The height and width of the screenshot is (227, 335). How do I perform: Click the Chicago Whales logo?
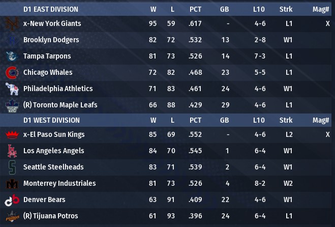pyautogui.click(x=11, y=72)
